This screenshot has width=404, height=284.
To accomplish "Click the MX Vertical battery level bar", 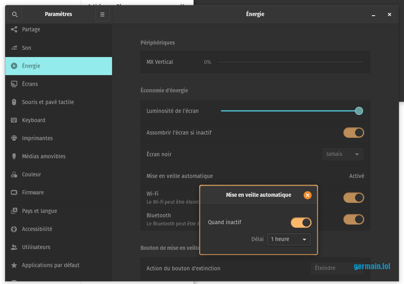I will pyautogui.click(x=290, y=62).
